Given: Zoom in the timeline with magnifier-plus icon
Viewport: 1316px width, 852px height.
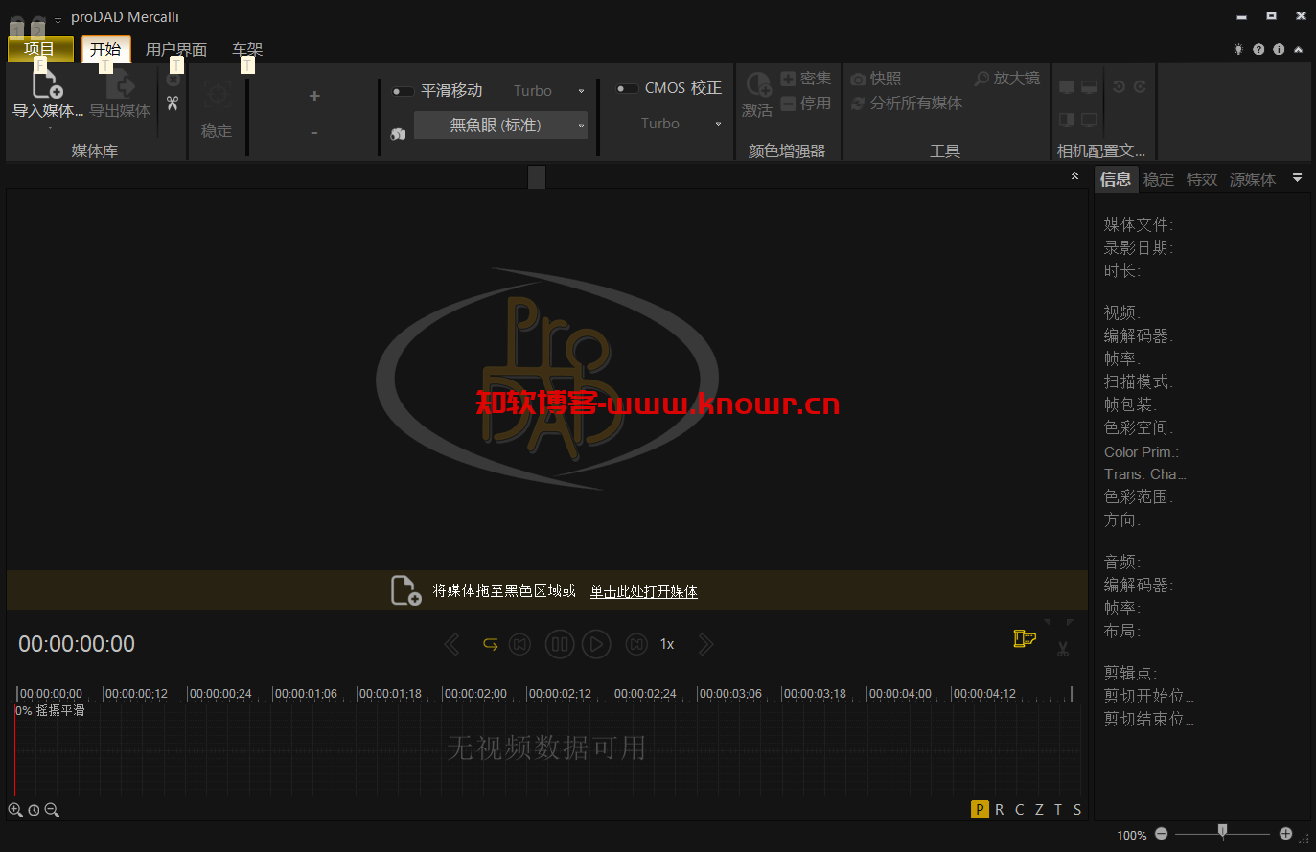Looking at the screenshot, I should click(x=15, y=810).
